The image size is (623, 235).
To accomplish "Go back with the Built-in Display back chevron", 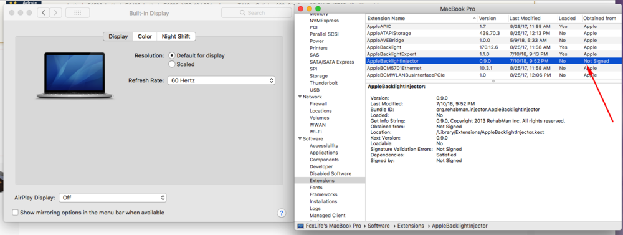I will [44, 12].
